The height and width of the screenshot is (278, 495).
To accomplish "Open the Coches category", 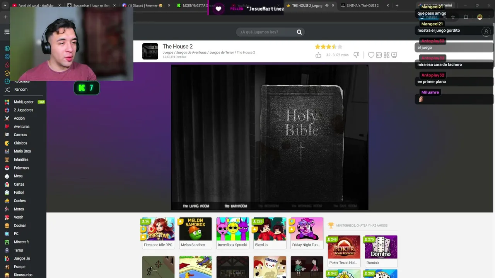I will point(20,201).
